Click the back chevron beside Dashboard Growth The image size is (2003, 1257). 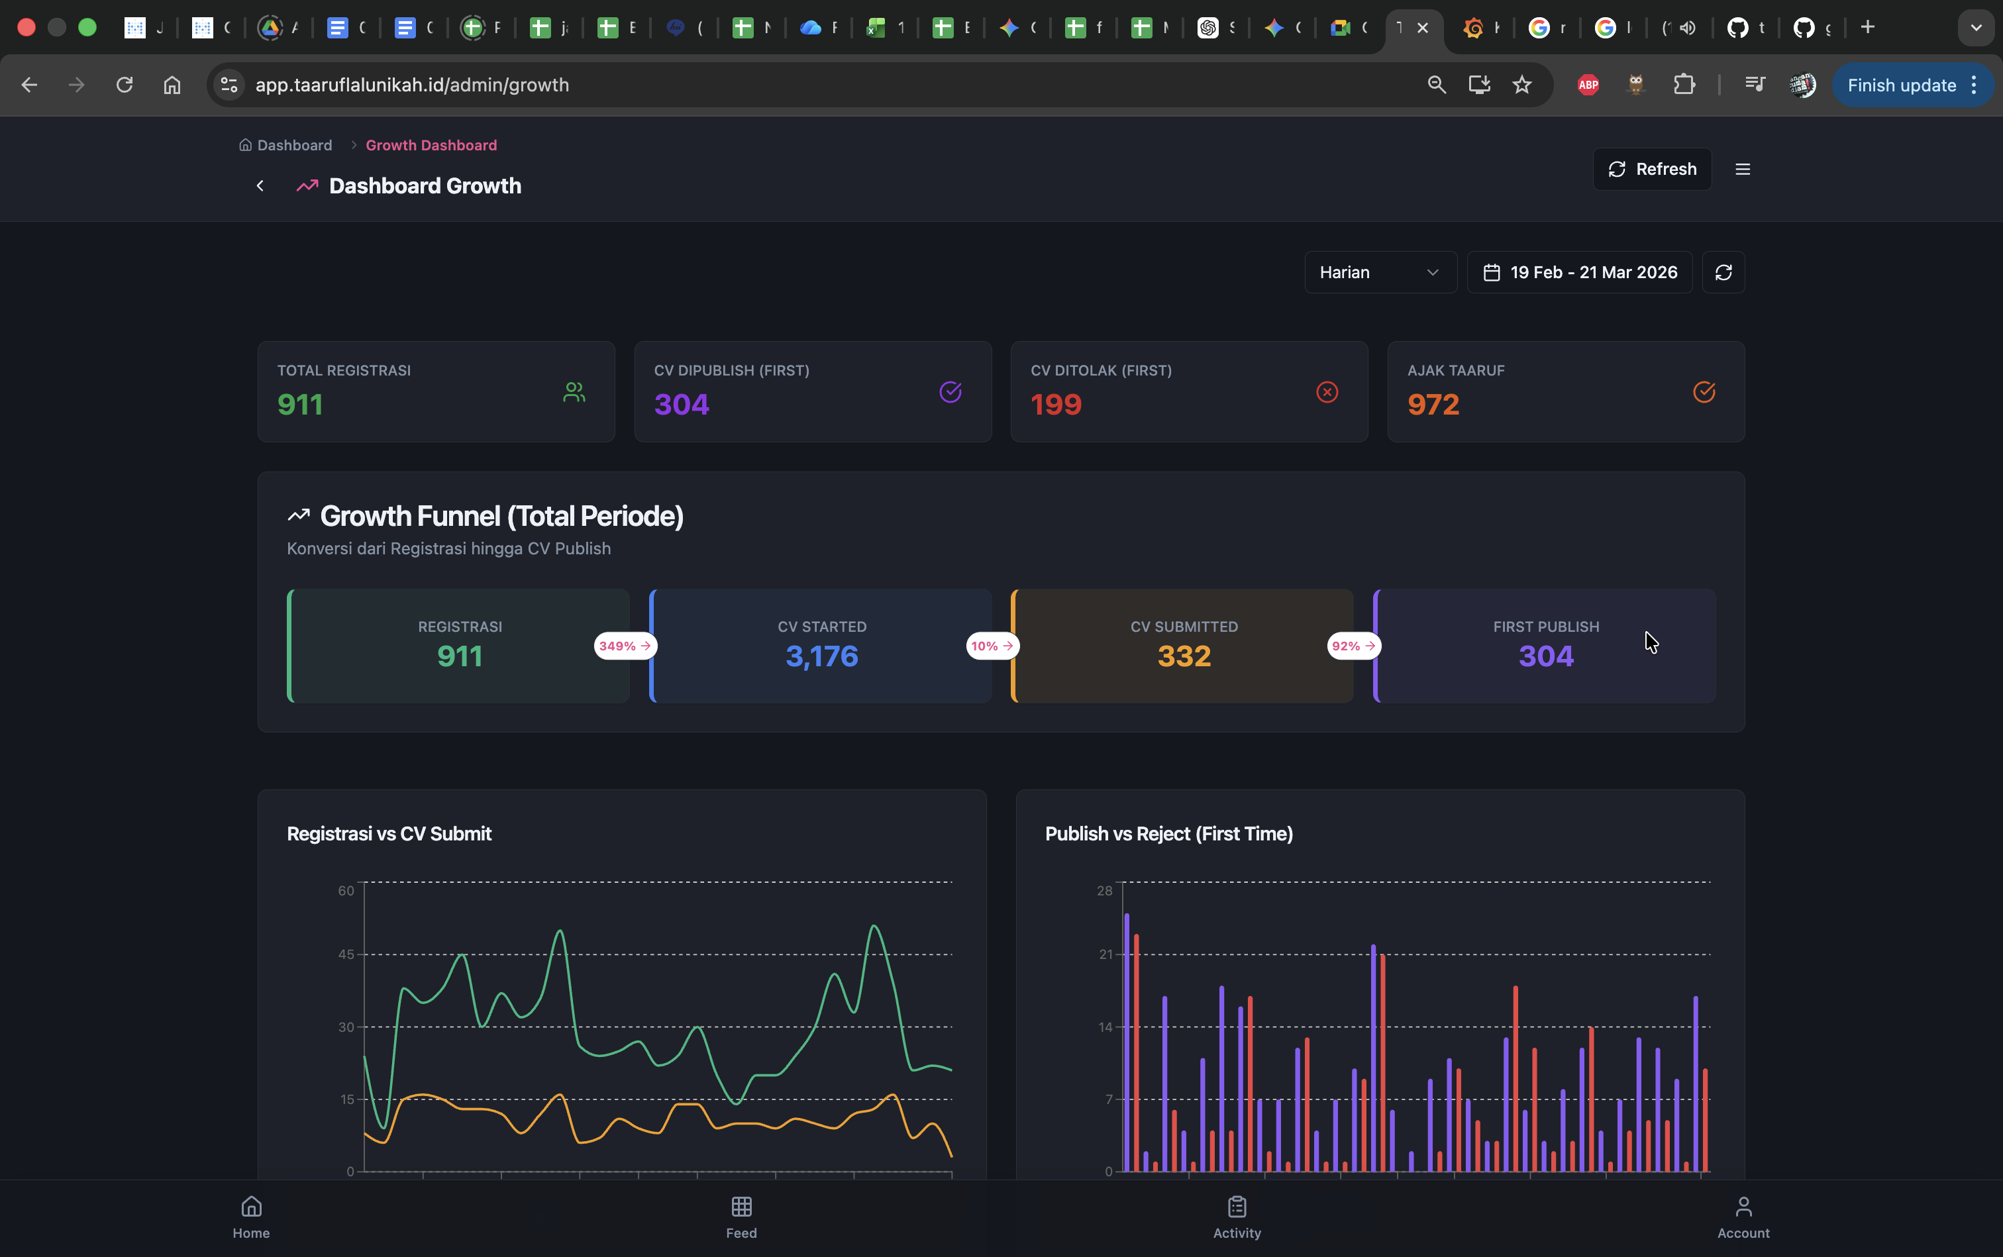tap(260, 185)
